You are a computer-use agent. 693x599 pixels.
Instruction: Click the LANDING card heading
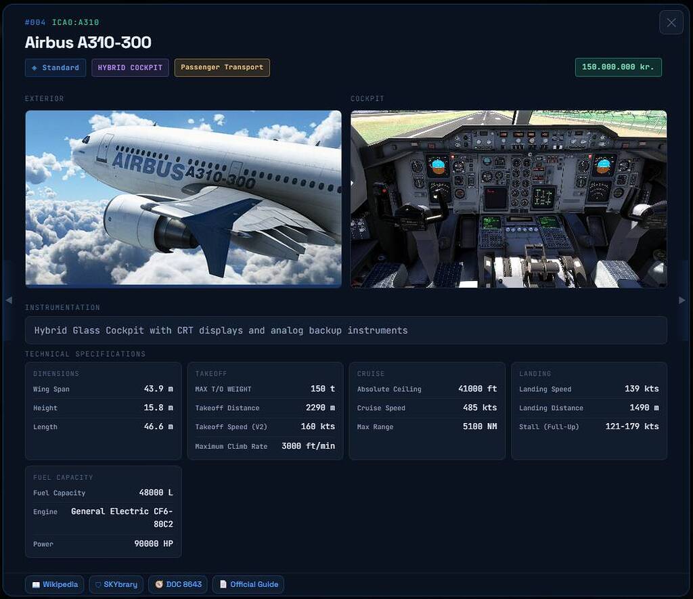click(x=535, y=374)
